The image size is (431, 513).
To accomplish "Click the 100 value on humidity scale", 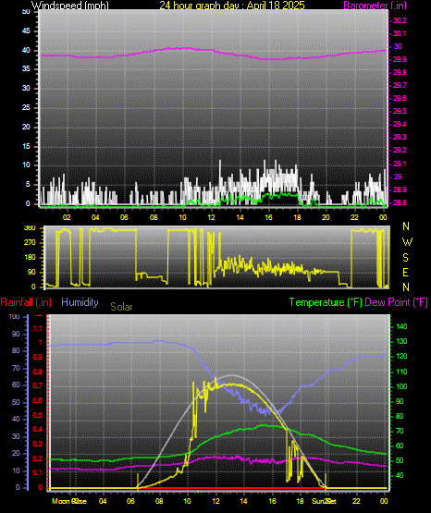I will pos(14,317).
